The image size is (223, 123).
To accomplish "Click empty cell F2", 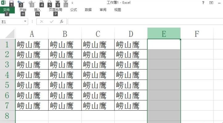I will coord(197,54).
